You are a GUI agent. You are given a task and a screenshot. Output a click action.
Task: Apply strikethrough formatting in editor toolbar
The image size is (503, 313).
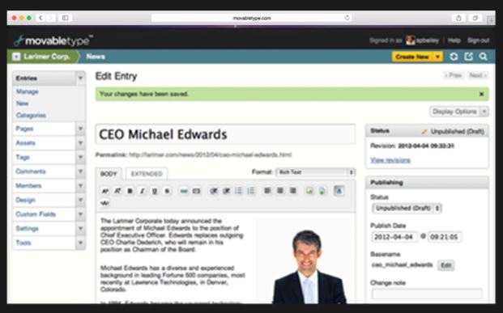pyautogui.click(x=167, y=191)
